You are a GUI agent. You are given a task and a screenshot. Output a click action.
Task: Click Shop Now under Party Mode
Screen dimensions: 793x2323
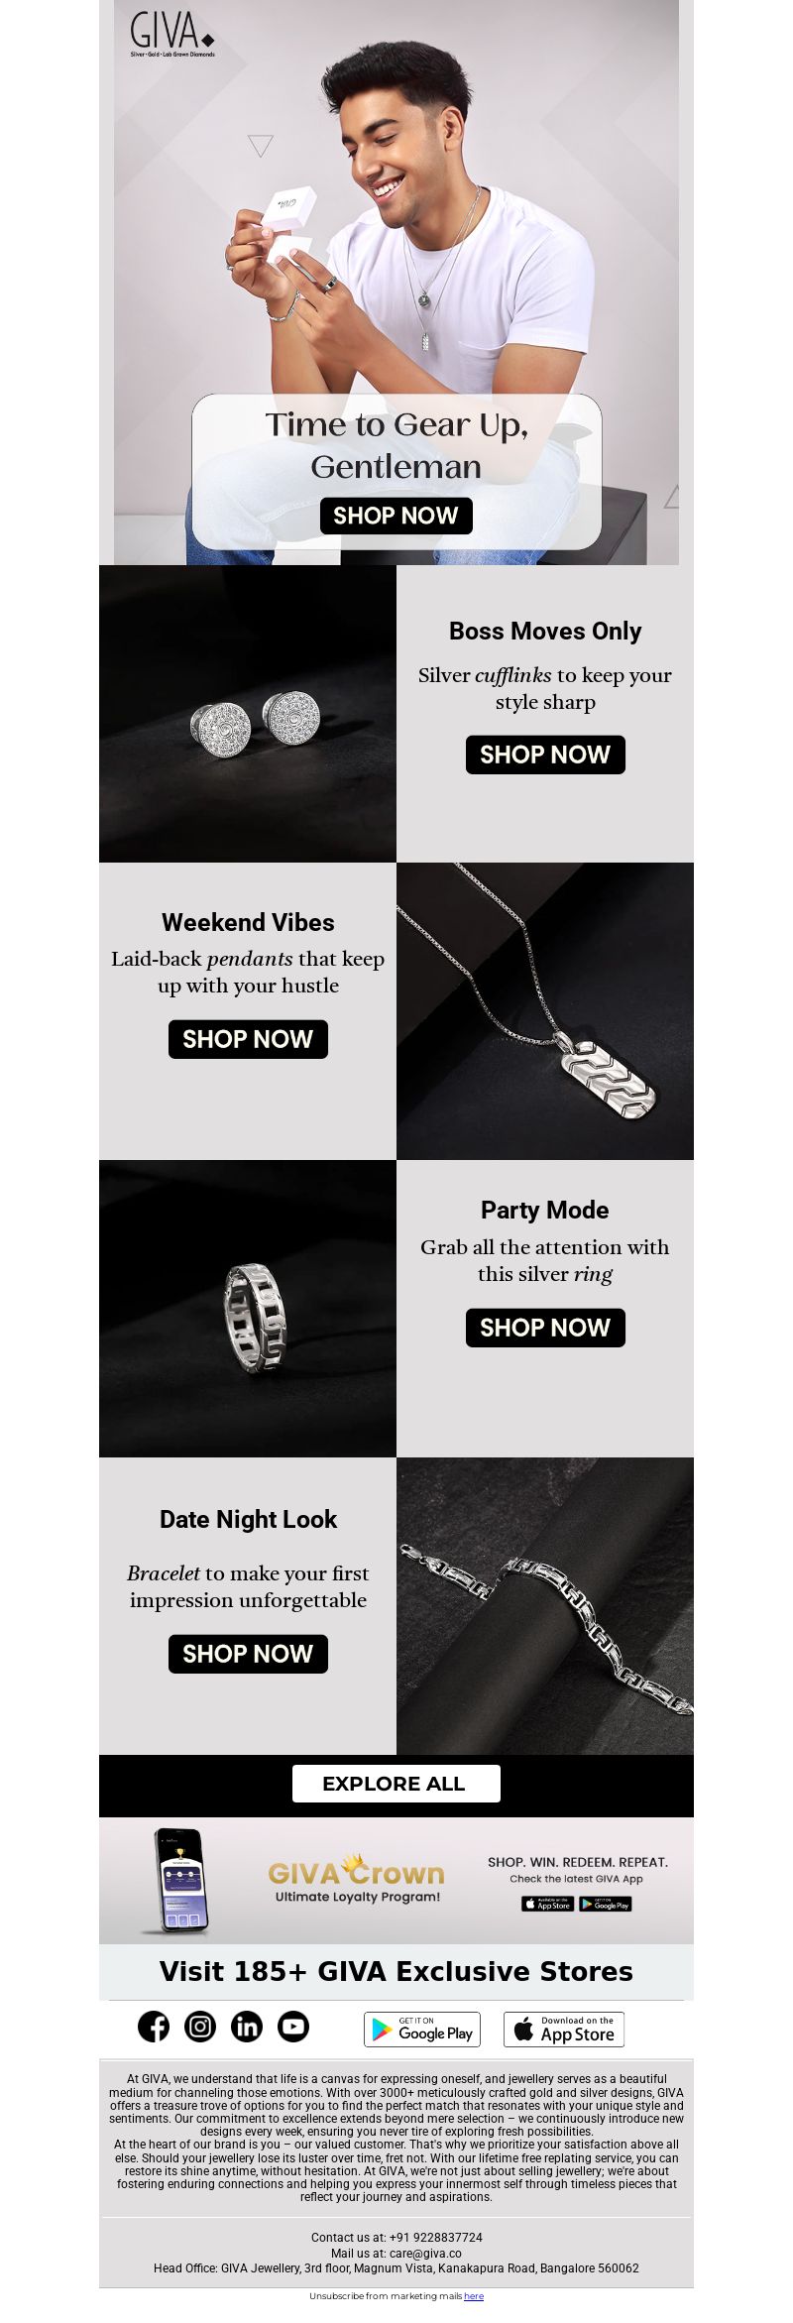(x=545, y=1328)
